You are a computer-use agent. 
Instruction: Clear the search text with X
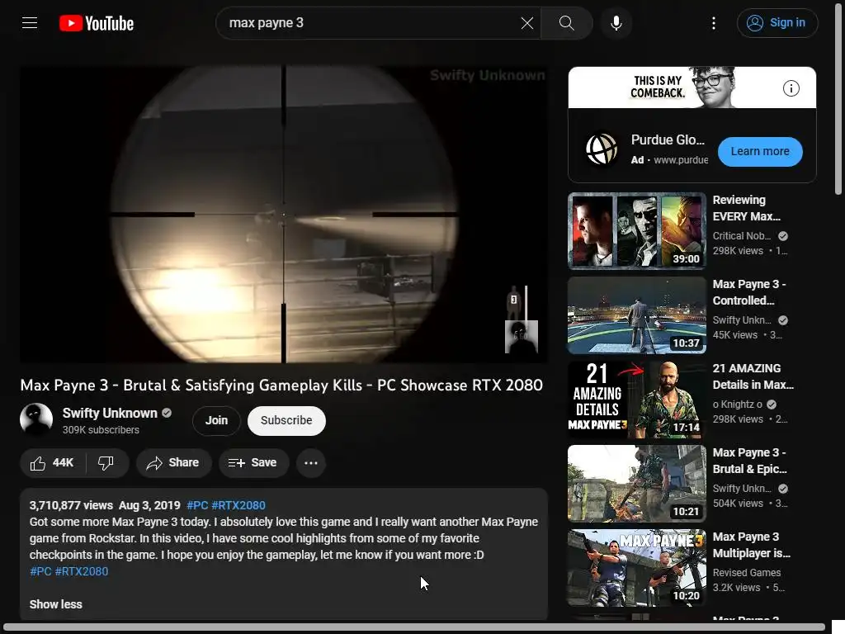point(527,23)
